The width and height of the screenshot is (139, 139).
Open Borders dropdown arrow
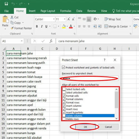pos(58,26)
